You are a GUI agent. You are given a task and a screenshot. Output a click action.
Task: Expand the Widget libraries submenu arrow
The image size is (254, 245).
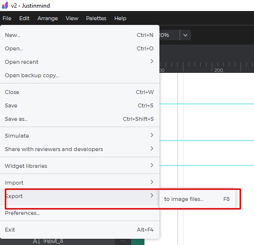click(x=152, y=165)
